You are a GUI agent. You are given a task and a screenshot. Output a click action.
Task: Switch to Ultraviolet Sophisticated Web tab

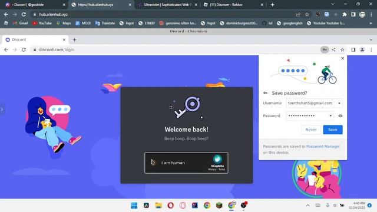pyautogui.click(x=167, y=5)
